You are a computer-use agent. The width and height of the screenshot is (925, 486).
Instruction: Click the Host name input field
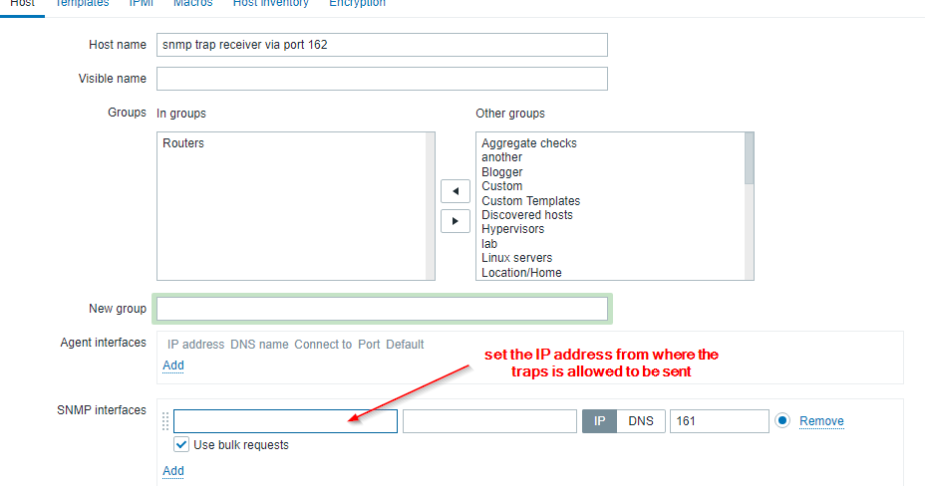click(382, 45)
